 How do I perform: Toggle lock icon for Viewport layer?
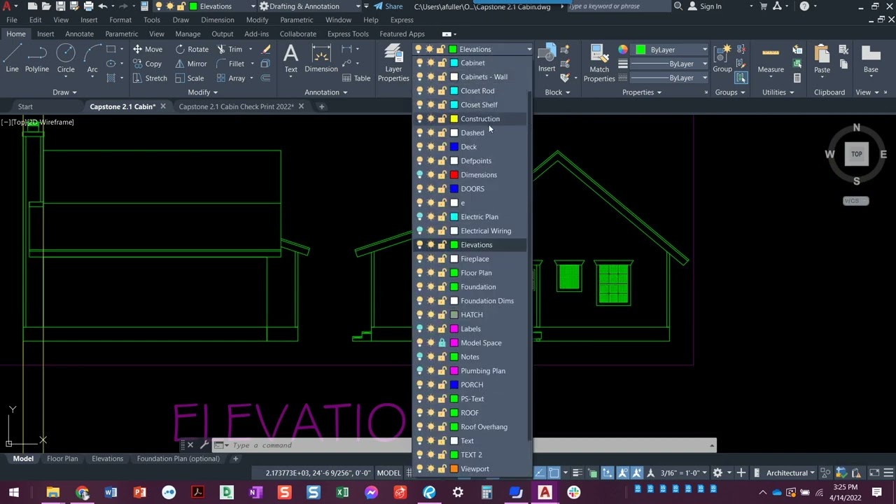coord(442,469)
